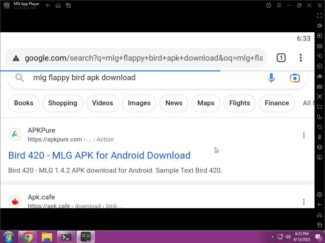325x243 pixels.
Task: Select the News filter tab
Action: pyautogui.click(x=174, y=103)
